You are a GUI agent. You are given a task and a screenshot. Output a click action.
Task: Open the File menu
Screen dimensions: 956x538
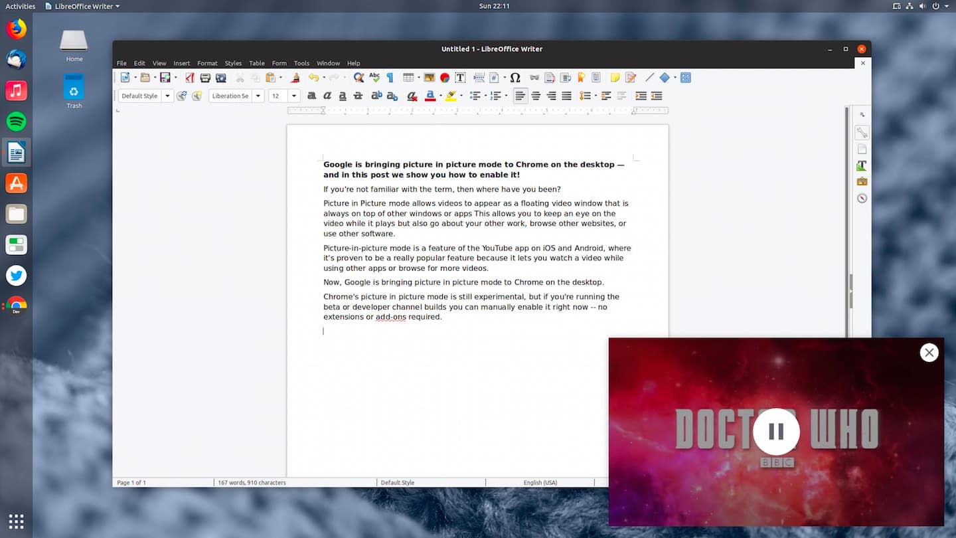[x=121, y=63]
